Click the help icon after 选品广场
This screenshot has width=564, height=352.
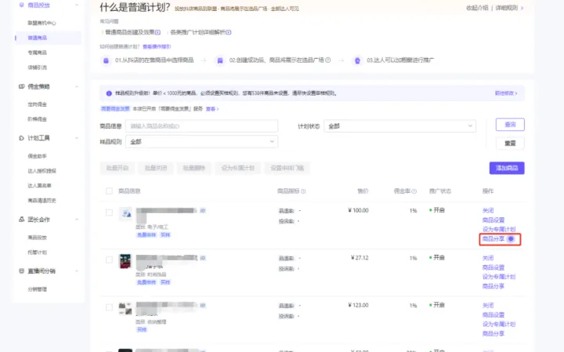tap(328, 60)
